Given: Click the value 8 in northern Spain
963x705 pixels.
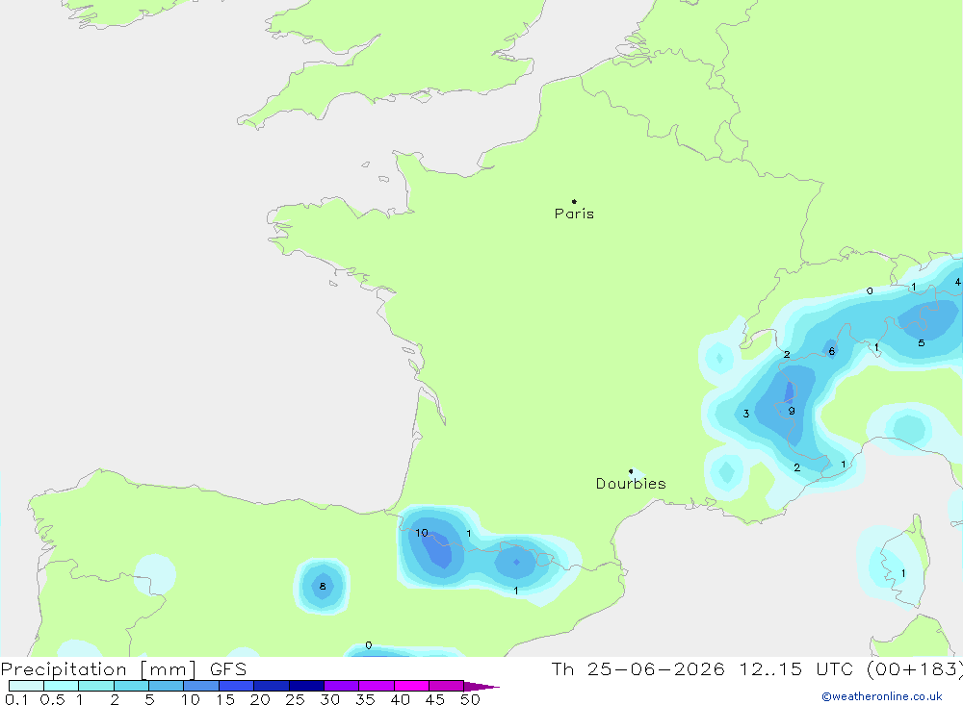Looking at the screenshot, I should pyautogui.click(x=323, y=587).
